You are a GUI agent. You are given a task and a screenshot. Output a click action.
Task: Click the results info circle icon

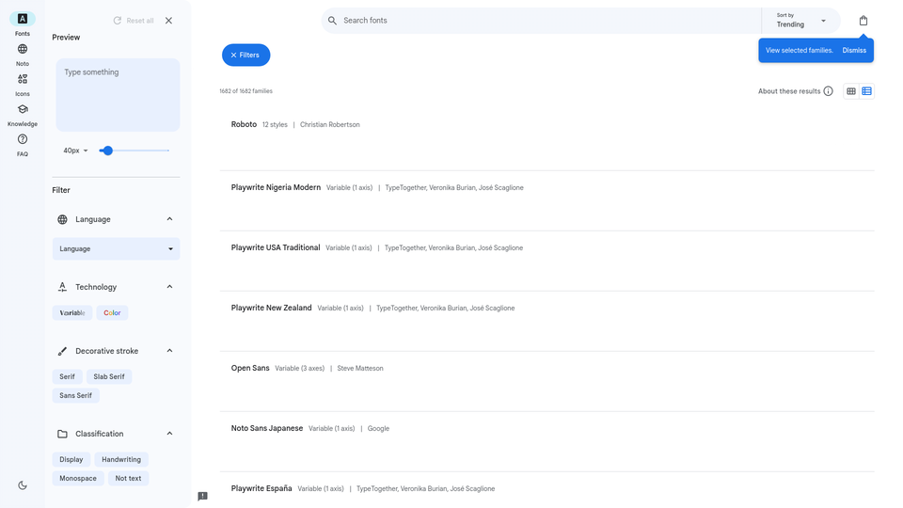coord(828,91)
